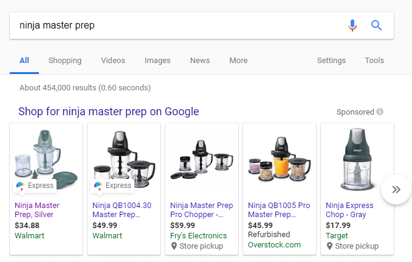Image resolution: width=412 pixels, height=262 pixels.
Task: Click the 'Shop for ninja master prep' heading link
Action: click(x=109, y=112)
